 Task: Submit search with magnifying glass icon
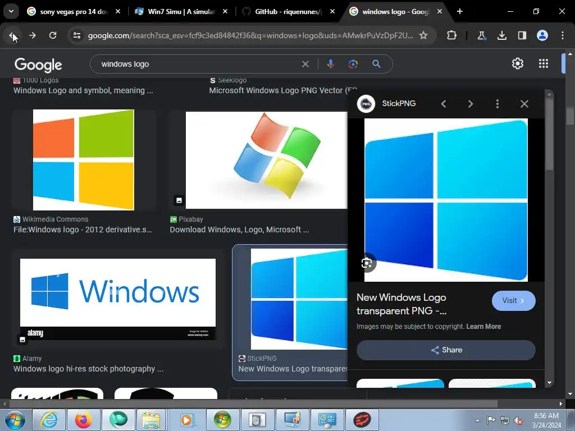tap(376, 64)
